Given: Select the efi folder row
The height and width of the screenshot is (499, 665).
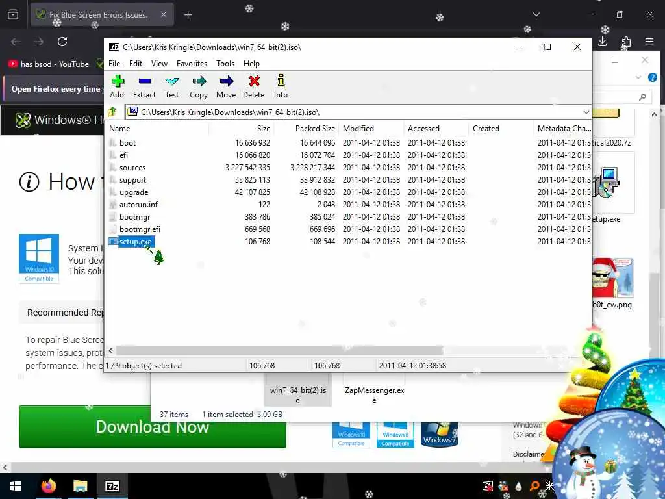Looking at the screenshot, I should pos(347,155).
